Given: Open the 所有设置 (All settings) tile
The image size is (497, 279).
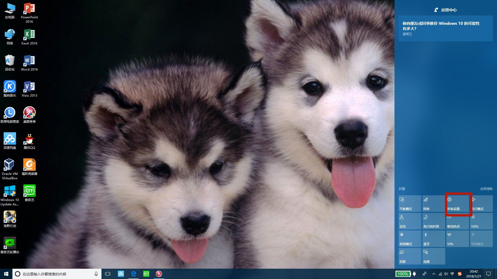Looking at the screenshot, I should click(457, 204).
